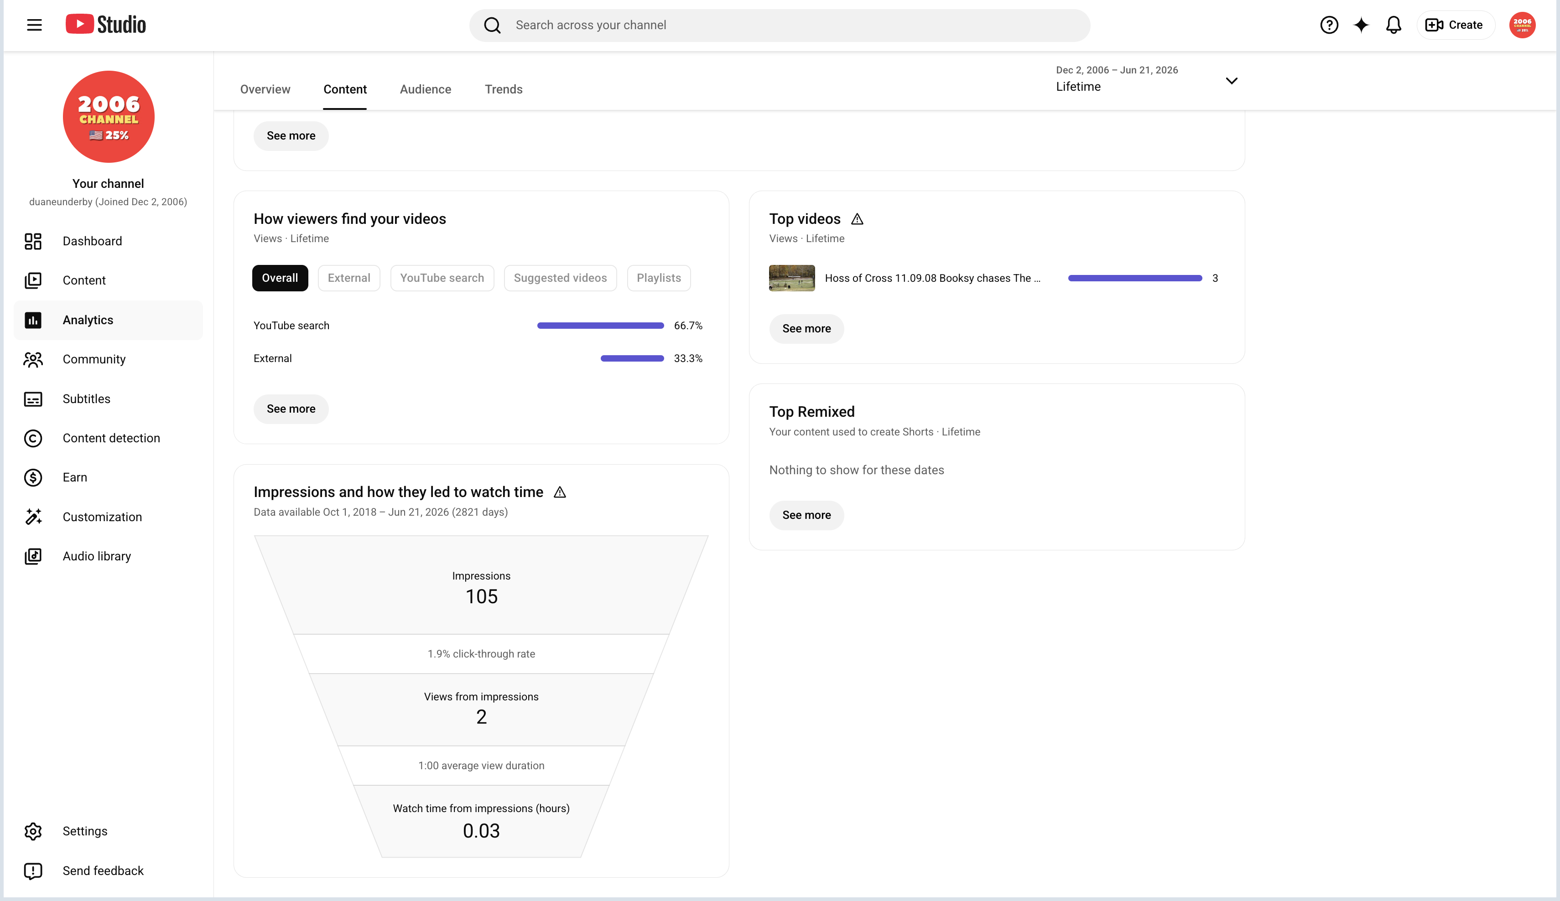Click the Content play-box icon
The image size is (1560, 901).
[33, 280]
